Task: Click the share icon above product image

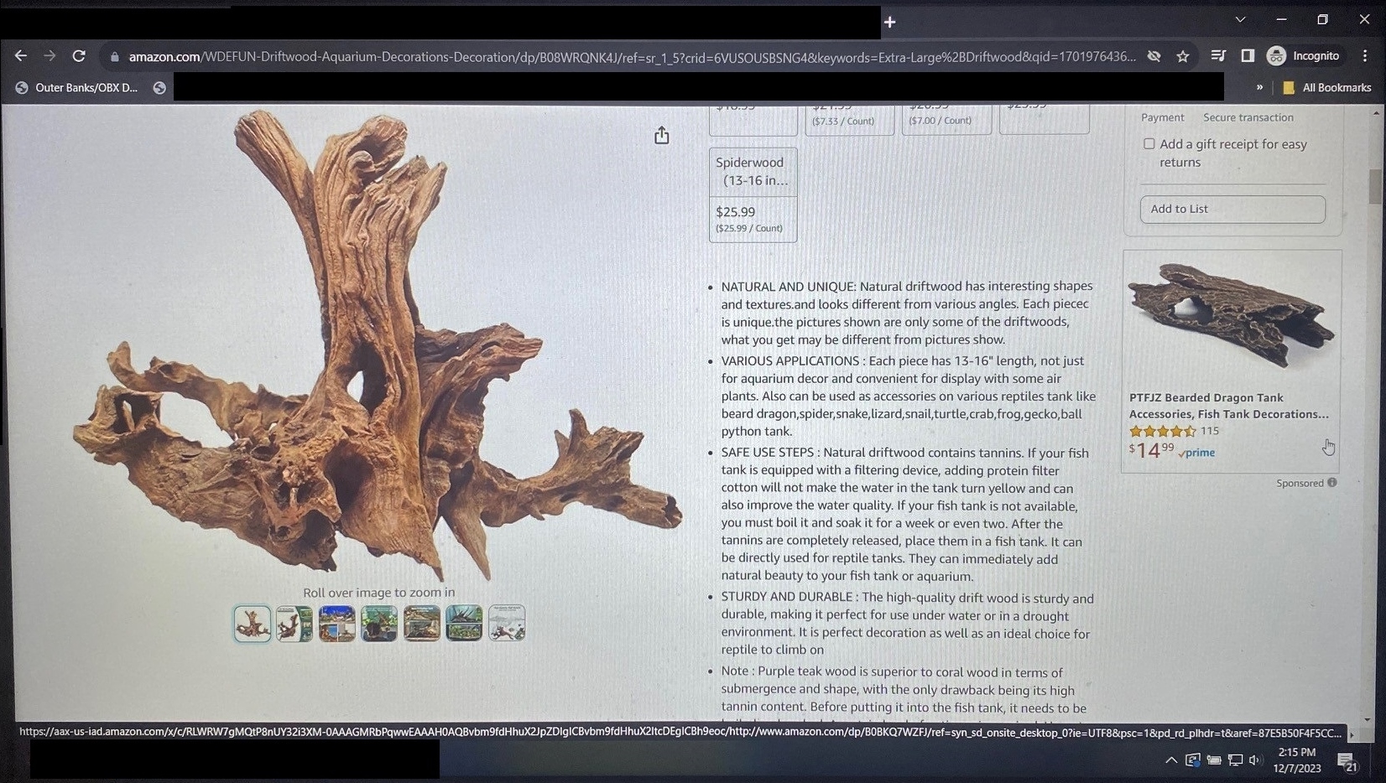Action: tap(661, 136)
